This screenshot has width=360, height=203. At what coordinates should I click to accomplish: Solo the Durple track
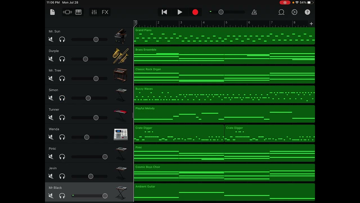tap(62, 59)
